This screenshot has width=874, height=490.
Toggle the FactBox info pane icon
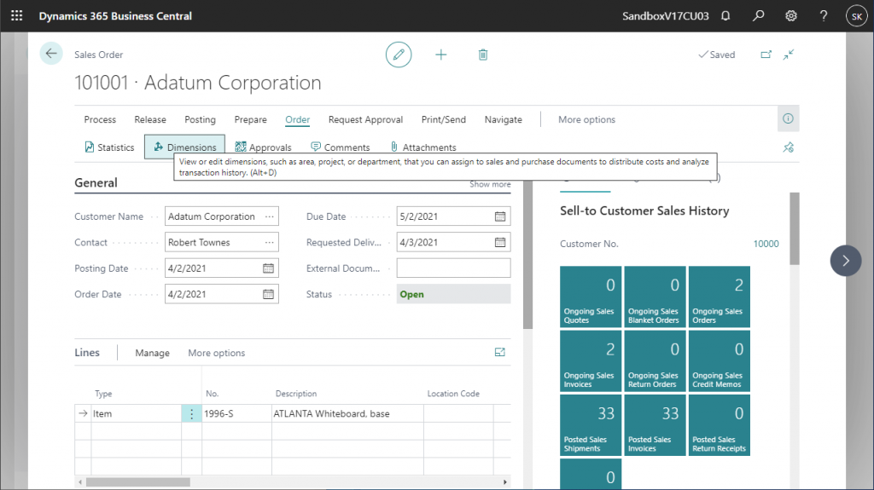[788, 118]
